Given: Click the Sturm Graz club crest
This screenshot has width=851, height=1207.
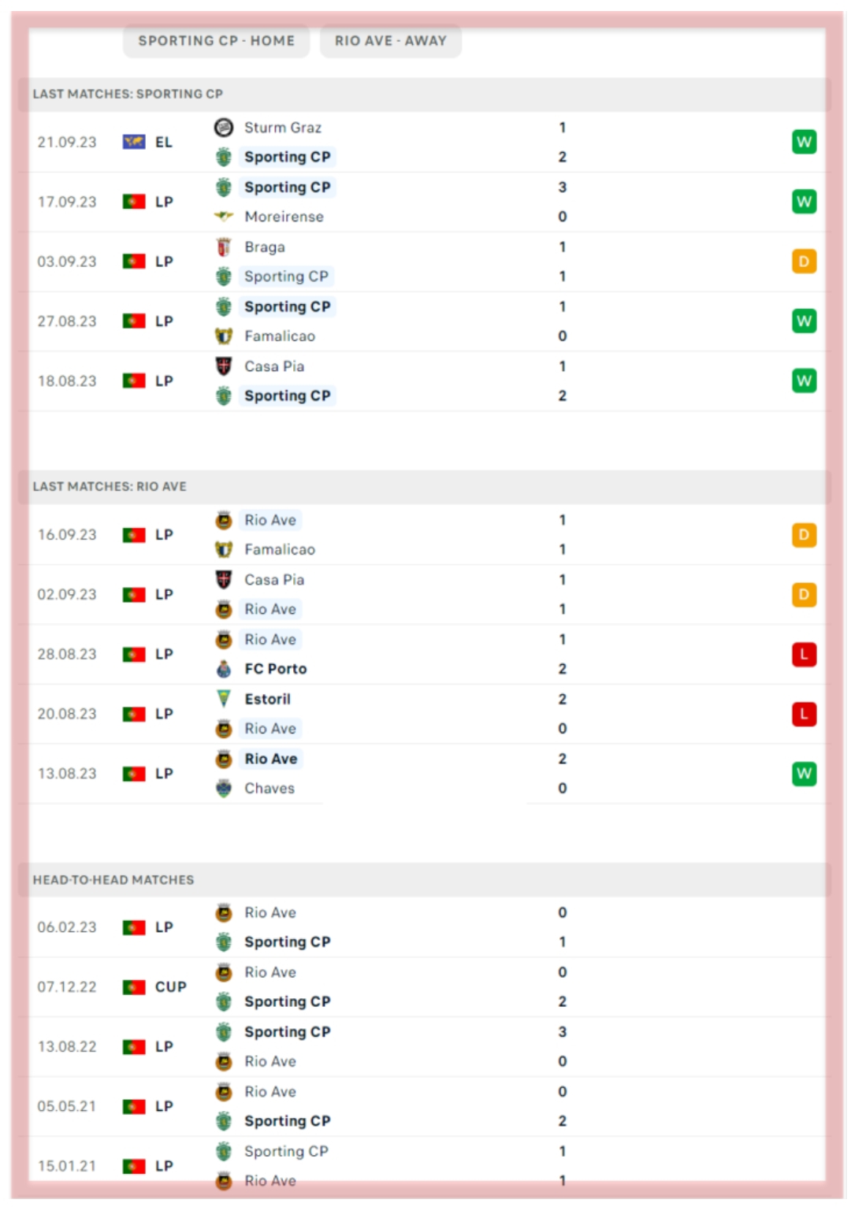Looking at the screenshot, I should click(224, 127).
